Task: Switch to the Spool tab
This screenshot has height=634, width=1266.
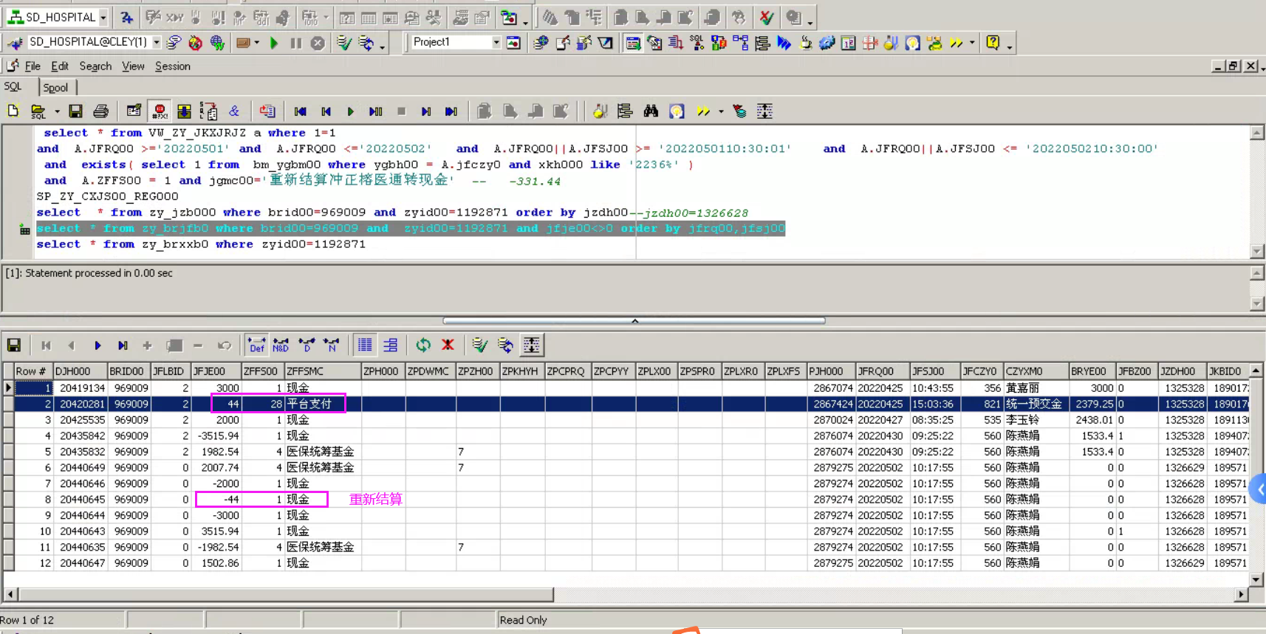Action: (55, 88)
